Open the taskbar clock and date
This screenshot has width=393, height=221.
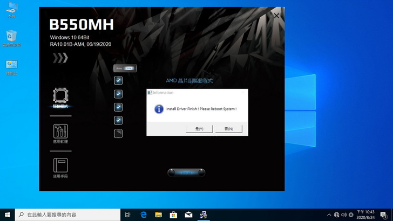click(365, 215)
